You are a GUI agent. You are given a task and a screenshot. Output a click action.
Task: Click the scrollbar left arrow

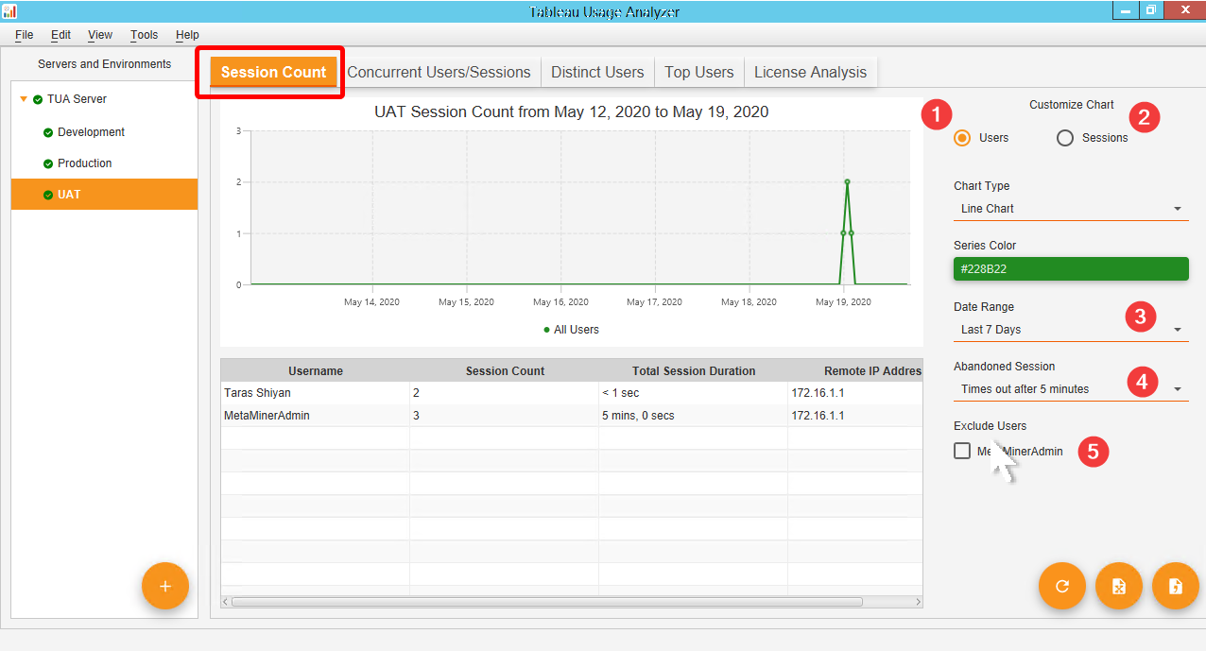[x=226, y=602]
